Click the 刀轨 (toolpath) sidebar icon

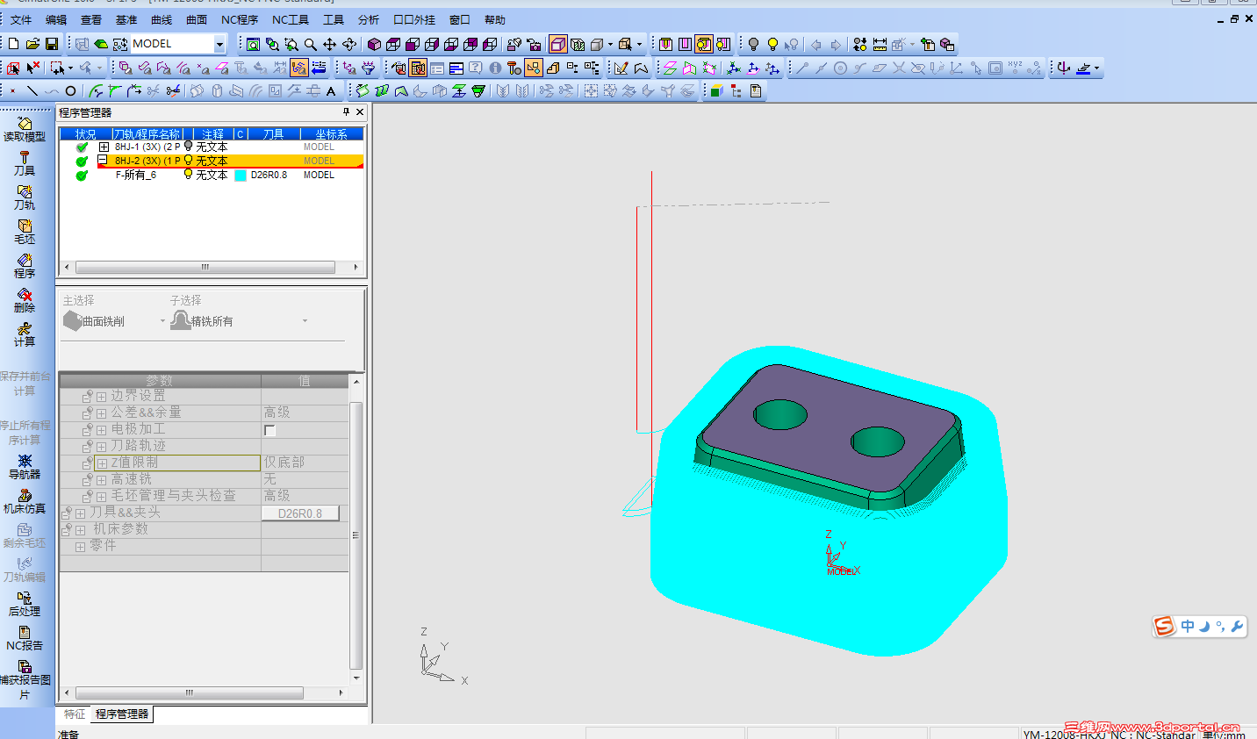(25, 197)
